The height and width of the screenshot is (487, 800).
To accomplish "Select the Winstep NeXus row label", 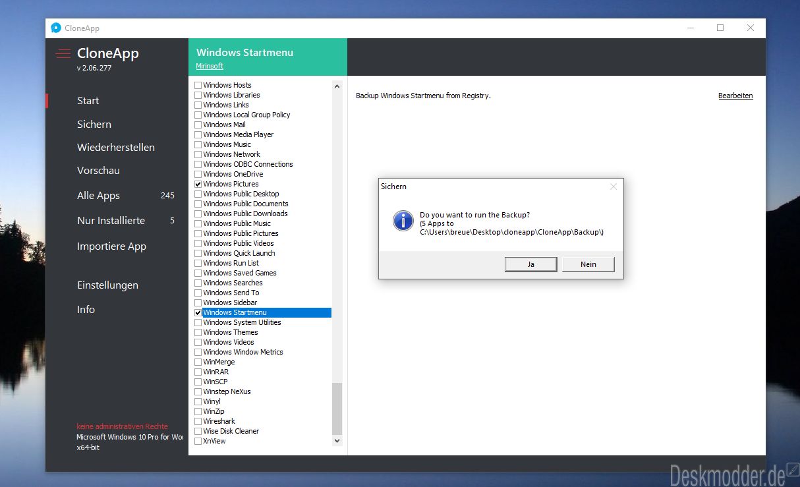I will coord(227,391).
